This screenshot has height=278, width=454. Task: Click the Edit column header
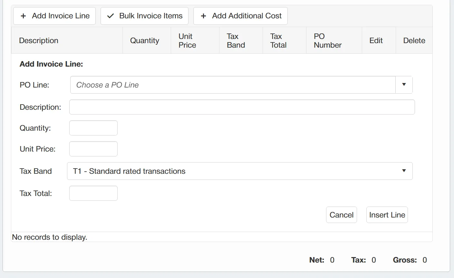coord(379,41)
